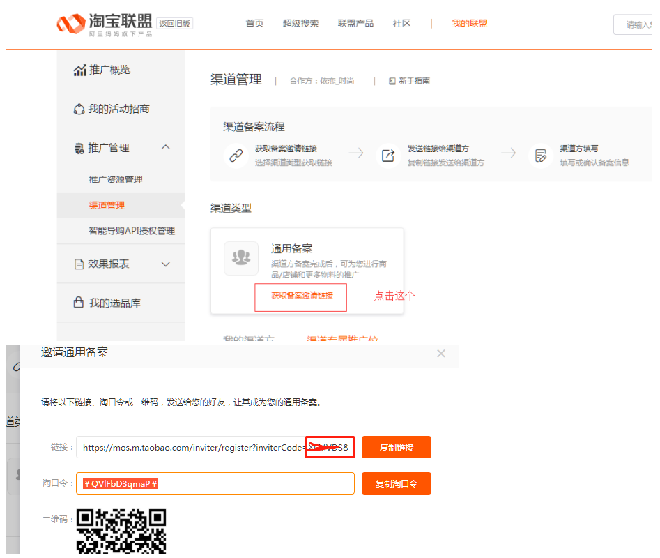
Task: Click the share icon for 发送链接给渠道方 step
Action: pos(388,156)
